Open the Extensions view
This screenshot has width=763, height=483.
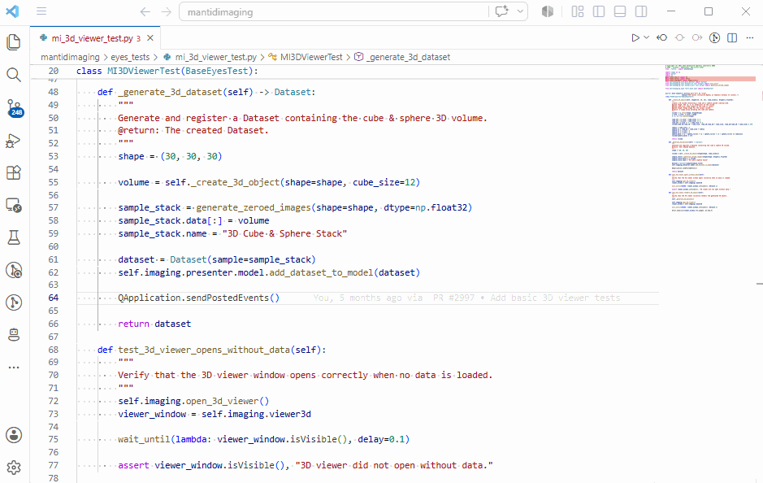(x=14, y=172)
